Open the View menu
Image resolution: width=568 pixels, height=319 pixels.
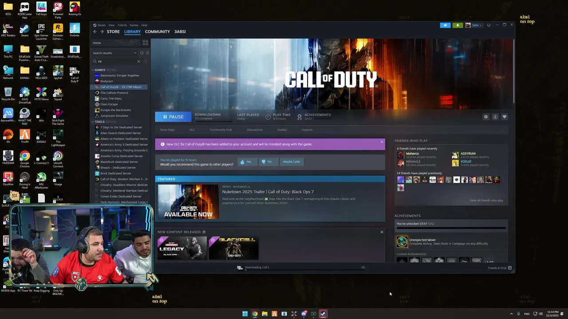(111, 25)
